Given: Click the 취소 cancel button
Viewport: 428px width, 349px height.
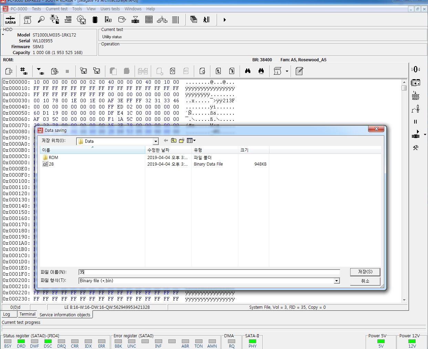Looking at the screenshot, I should (x=365, y=281).
